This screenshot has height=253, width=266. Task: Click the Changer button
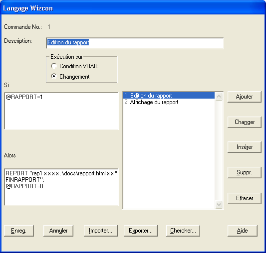(244, 122)
